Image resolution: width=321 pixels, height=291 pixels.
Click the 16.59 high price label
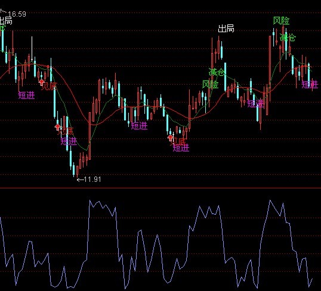17,14
